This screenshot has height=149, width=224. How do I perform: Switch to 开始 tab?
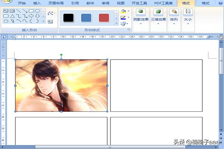22,3
